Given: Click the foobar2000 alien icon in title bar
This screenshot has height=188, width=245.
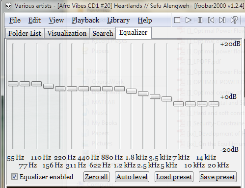Looking at the screenshot, I should click(8, 6).
